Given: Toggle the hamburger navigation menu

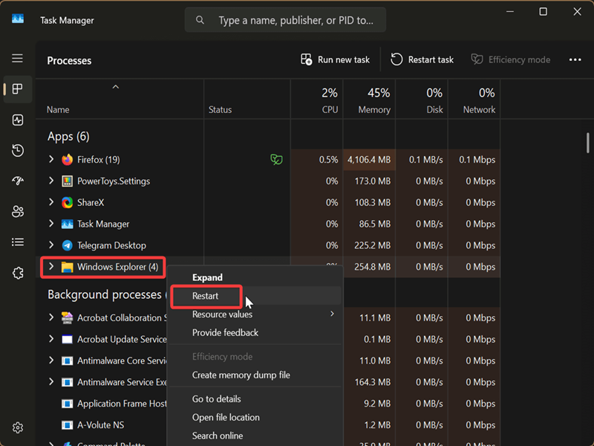Looking at the screenshot, I should pos(18,58).
